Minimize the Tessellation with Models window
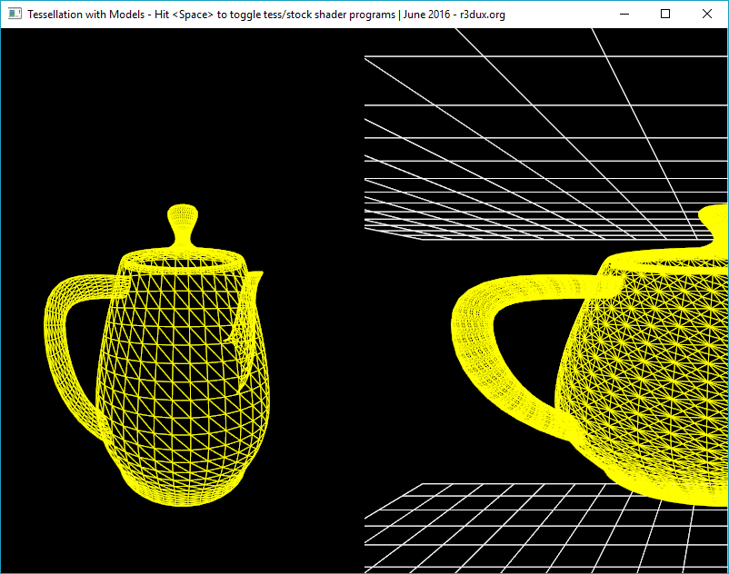The image size is (729, 574). 624,14
